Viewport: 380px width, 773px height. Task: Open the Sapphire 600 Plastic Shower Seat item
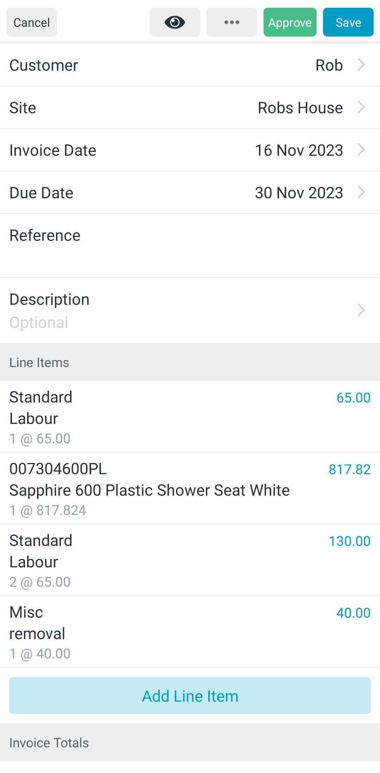190,488
